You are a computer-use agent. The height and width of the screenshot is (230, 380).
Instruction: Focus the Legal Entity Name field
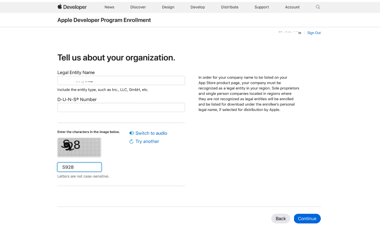pos(121,81)
